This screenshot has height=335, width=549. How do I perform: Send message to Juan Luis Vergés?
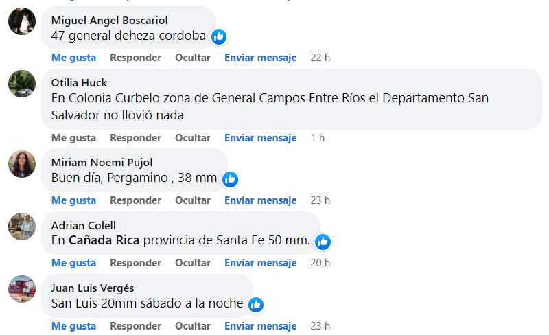[260, 325]
